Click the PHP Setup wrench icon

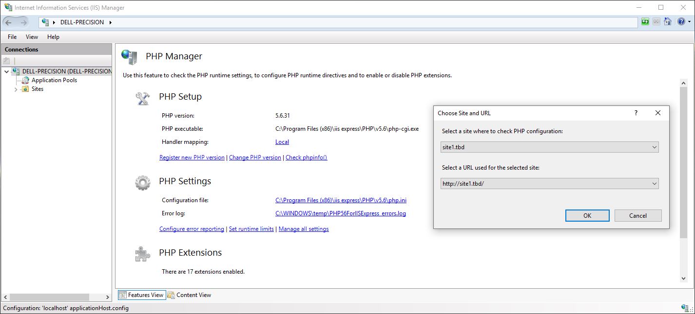(142, 99)
